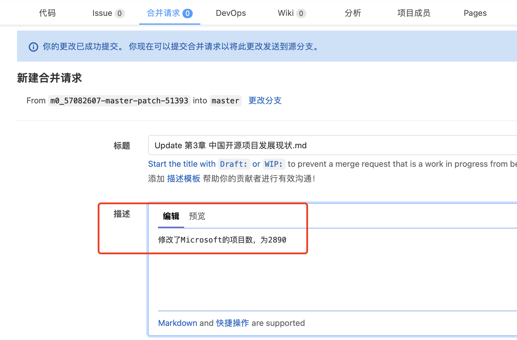Open the Pages tab
The image size is (517, 340).
(475, 13)
